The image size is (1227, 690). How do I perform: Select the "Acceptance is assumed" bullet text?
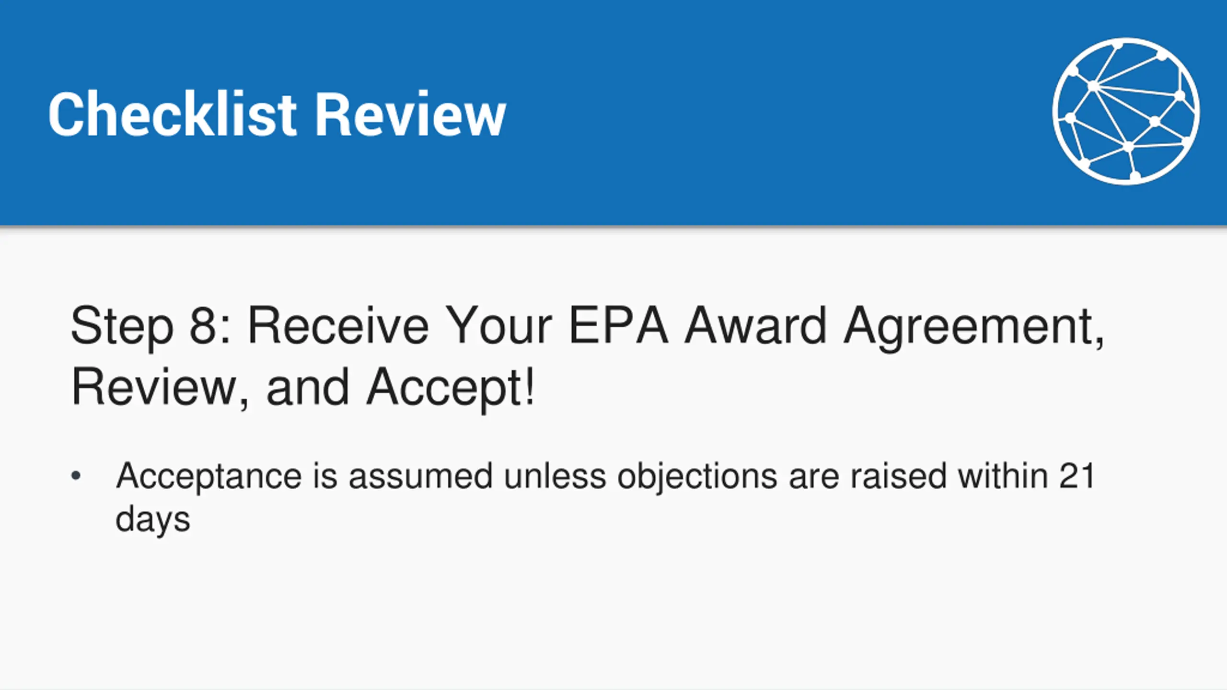tap(304, 477)
